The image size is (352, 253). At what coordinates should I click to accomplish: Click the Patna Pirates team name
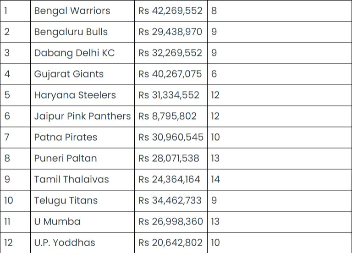(66, 137)
